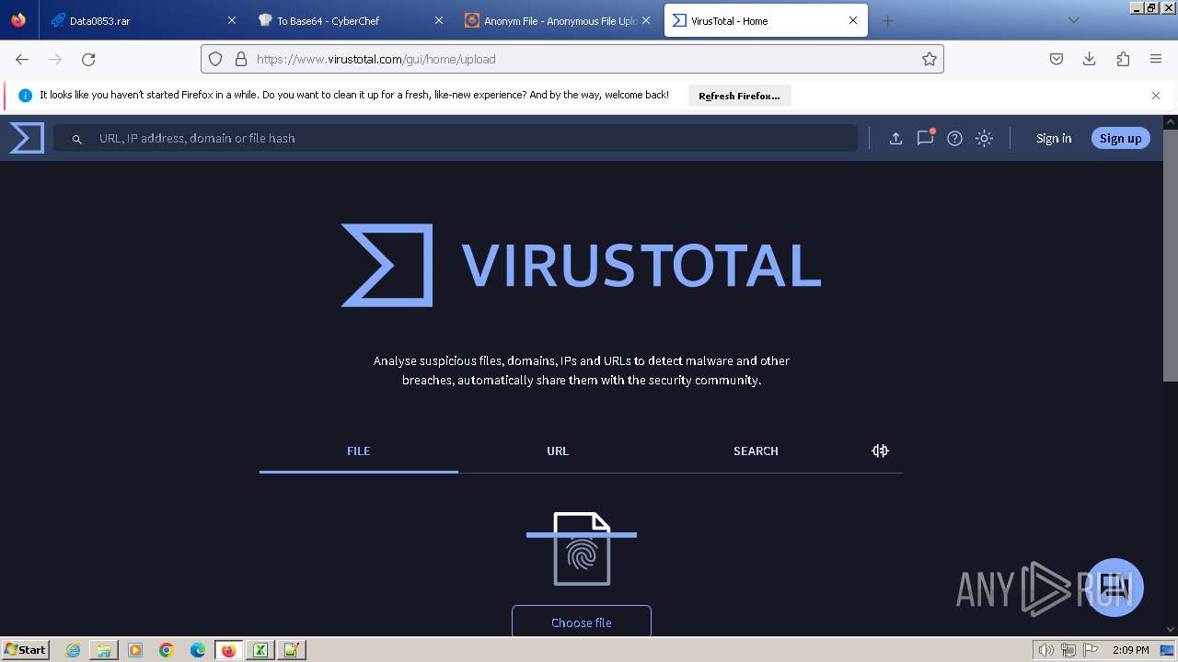Close the Anonym File browser tab
The height and width of the screenshot is (662, 1178).
[646, 20]
